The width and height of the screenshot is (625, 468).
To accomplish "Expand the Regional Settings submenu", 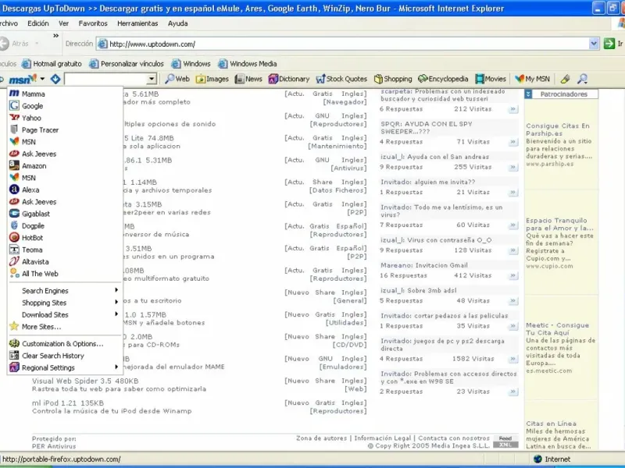I will 65,367.
